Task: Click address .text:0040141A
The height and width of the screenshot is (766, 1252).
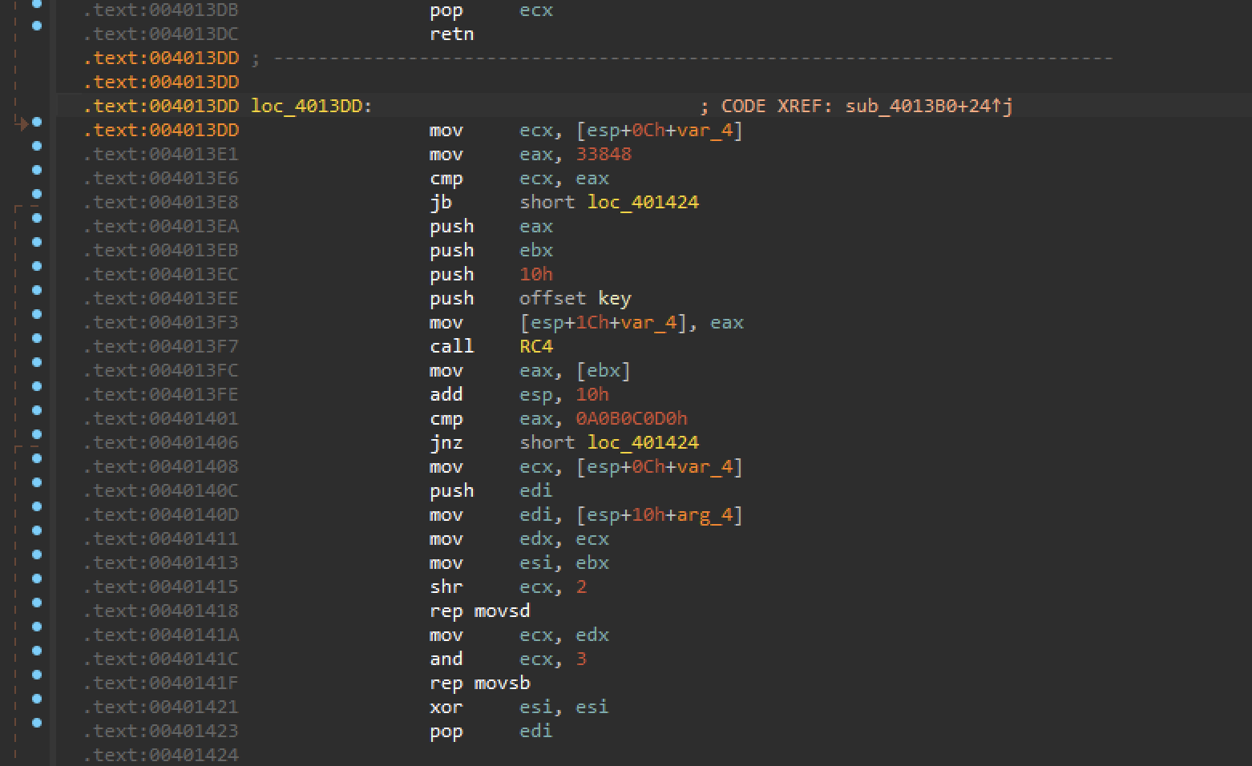Action: coord(161,635)
